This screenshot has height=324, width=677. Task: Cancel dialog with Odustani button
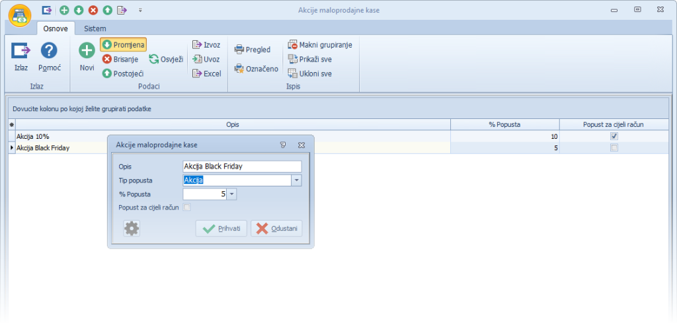coord(276,229)
